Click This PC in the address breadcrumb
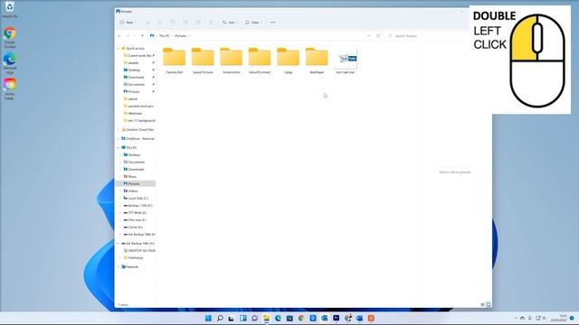Viewport: 579px width, 325px height. pos(164,36)
